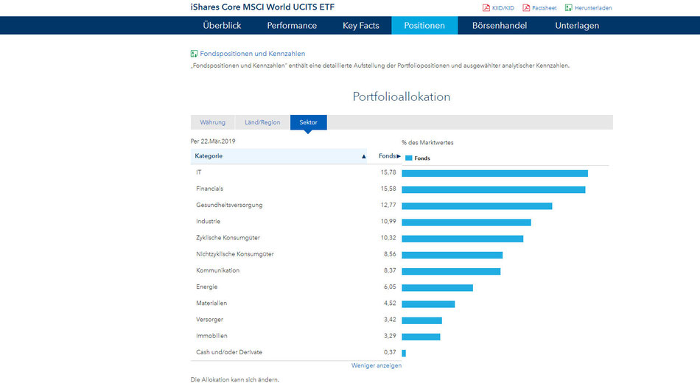700x386 pixels.
Task: Click the 15,78 value
Action: tap(388, 172)
